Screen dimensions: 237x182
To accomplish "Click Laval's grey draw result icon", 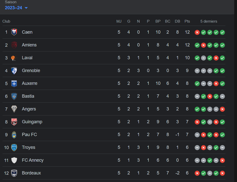I will click(204, 58).
